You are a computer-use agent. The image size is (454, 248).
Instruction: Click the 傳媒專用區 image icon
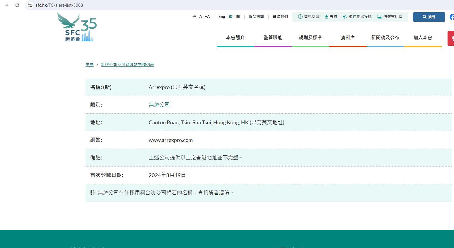coord(380,17)
